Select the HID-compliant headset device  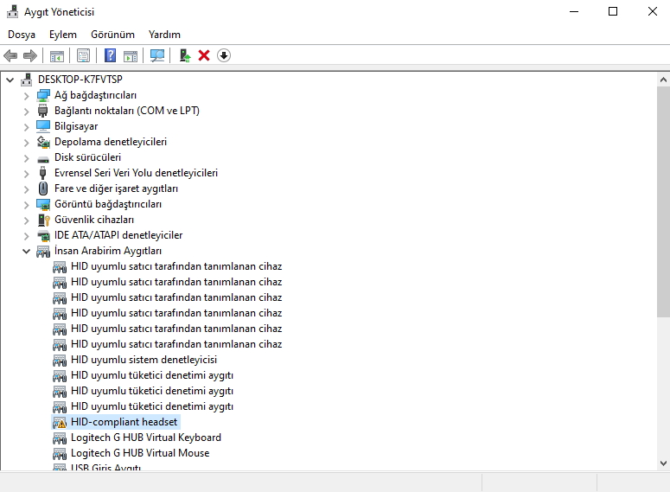[124, 422]
